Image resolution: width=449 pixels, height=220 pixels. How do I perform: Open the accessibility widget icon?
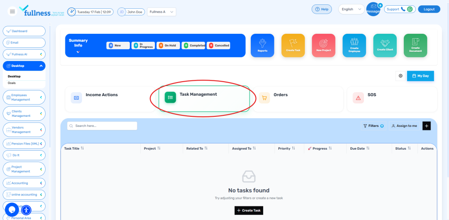(26, 209)
